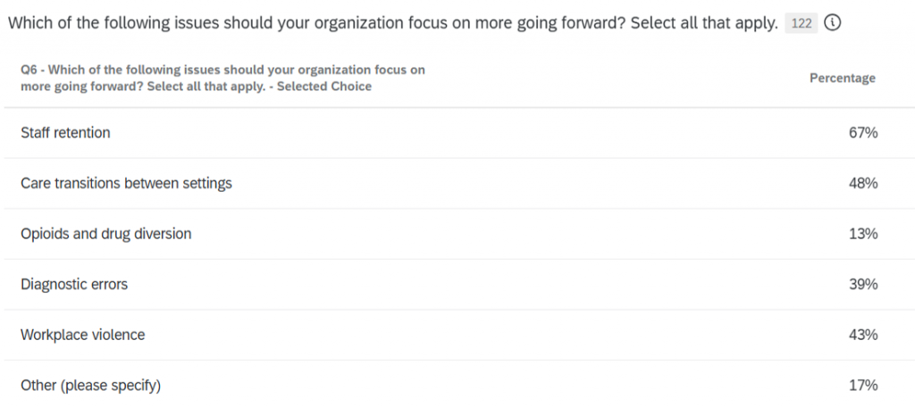Click the 48% value for Care transitions

863,183
